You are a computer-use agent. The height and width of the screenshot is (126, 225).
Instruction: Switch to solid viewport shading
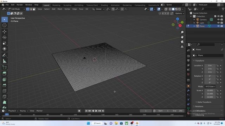point(173,9)
